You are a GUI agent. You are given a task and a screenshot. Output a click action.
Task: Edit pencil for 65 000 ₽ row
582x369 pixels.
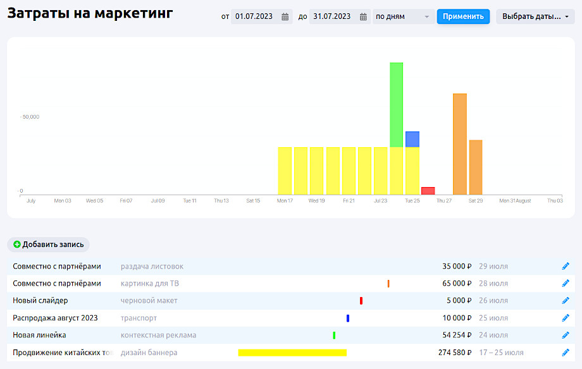(x=566, y=284)
